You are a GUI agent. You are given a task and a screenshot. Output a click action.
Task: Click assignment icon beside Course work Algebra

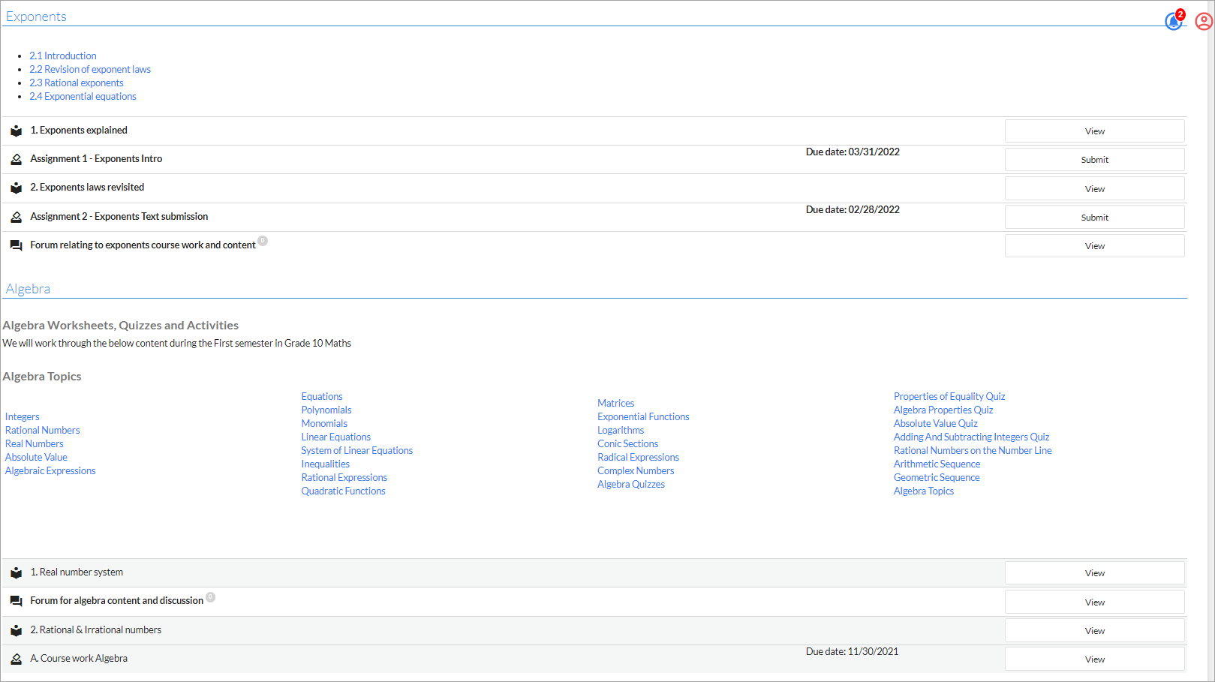pos(16,659)
